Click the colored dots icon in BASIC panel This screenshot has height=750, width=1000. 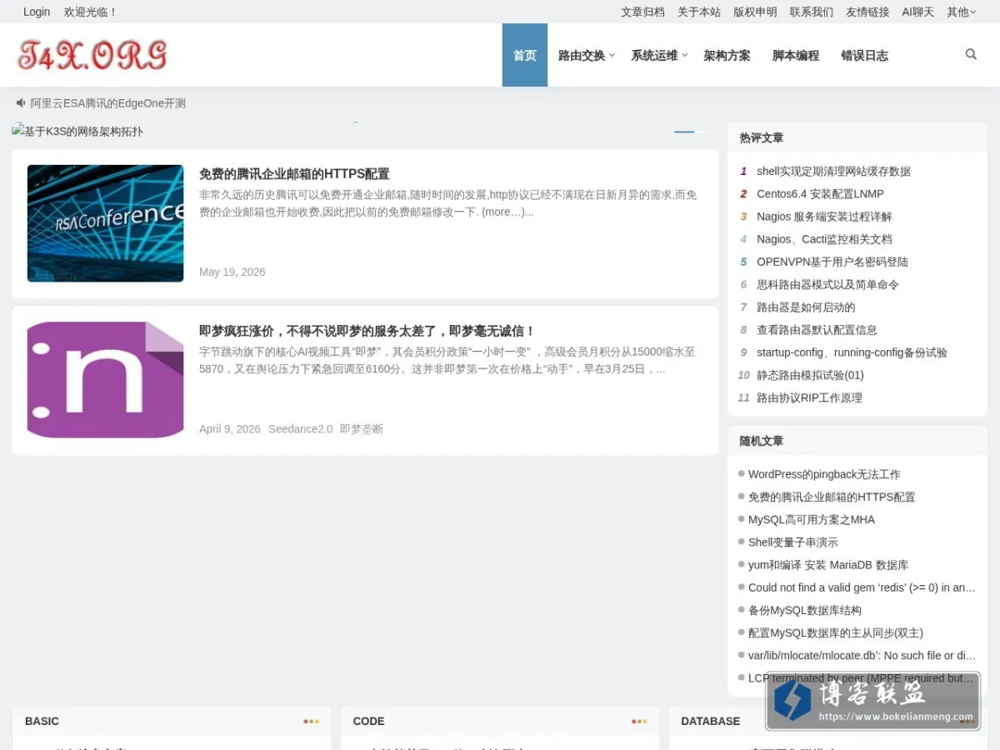point(311,722)
